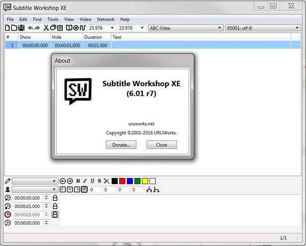Open the View menu
306x246 pixels.
coord(69,19)
